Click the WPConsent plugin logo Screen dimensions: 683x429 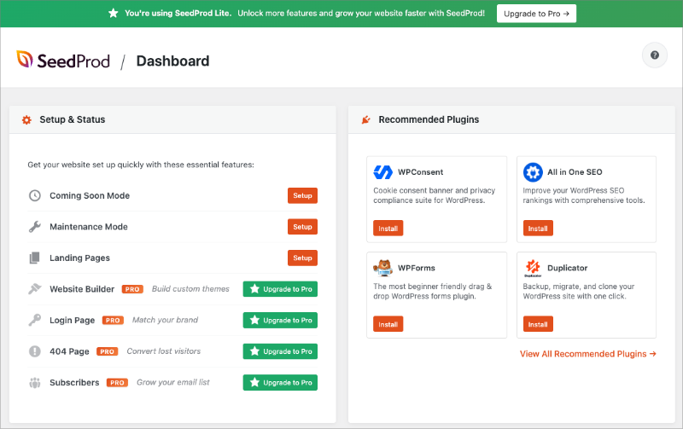click(x=382, y=172)
